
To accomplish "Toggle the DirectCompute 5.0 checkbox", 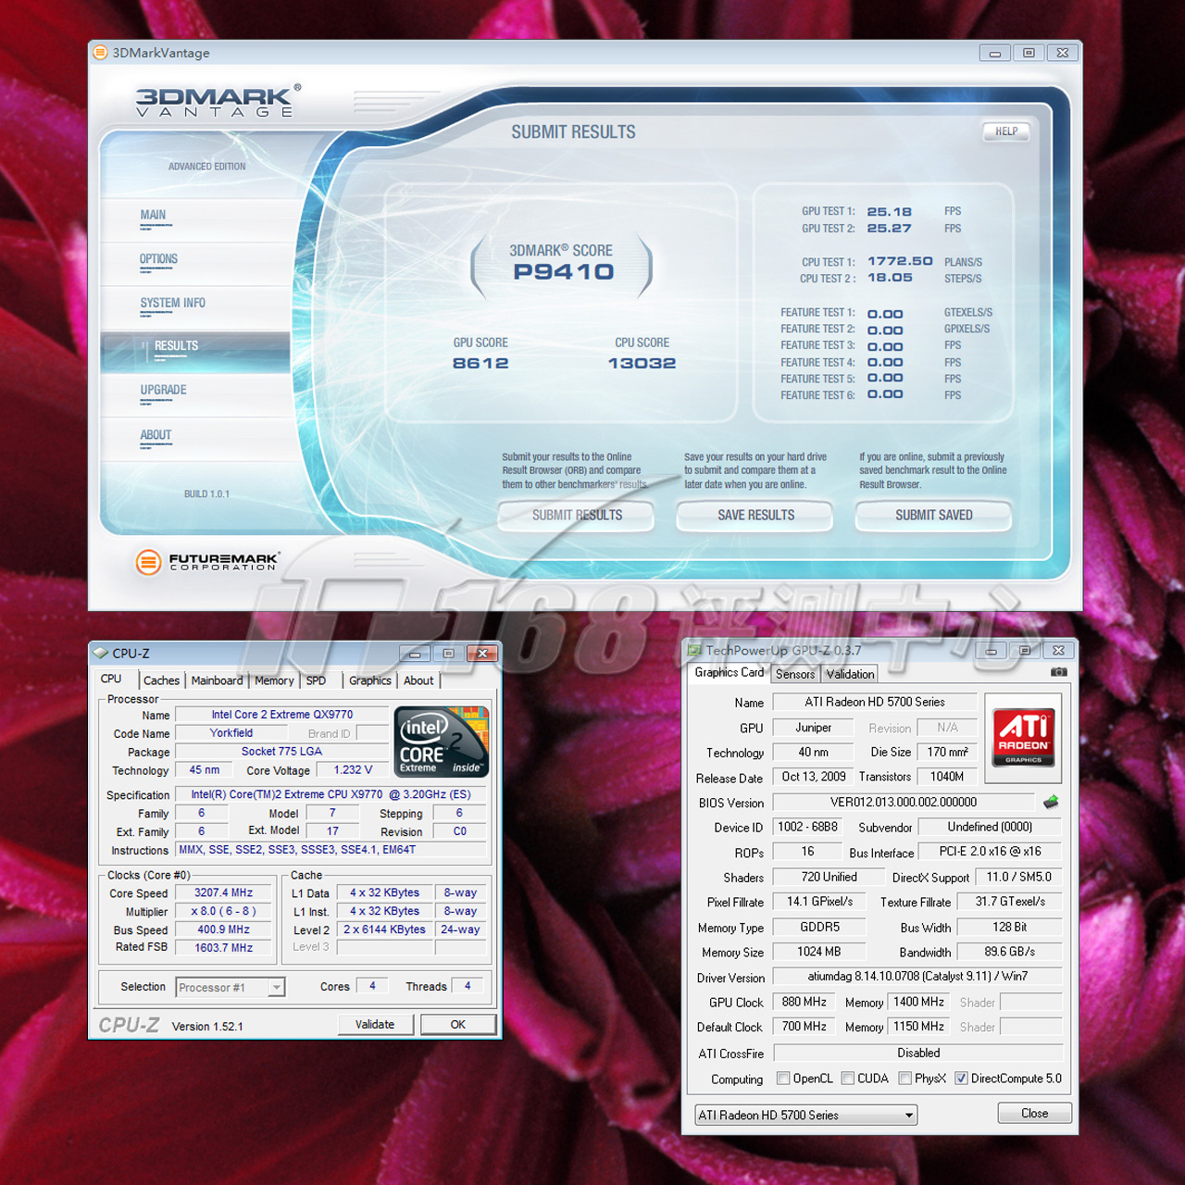I will click(x=961, y=1078).
